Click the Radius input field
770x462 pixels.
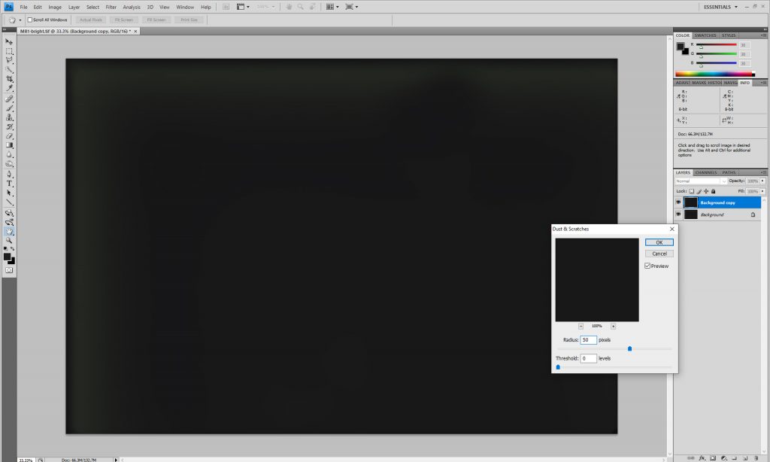[x=588, y=340]
